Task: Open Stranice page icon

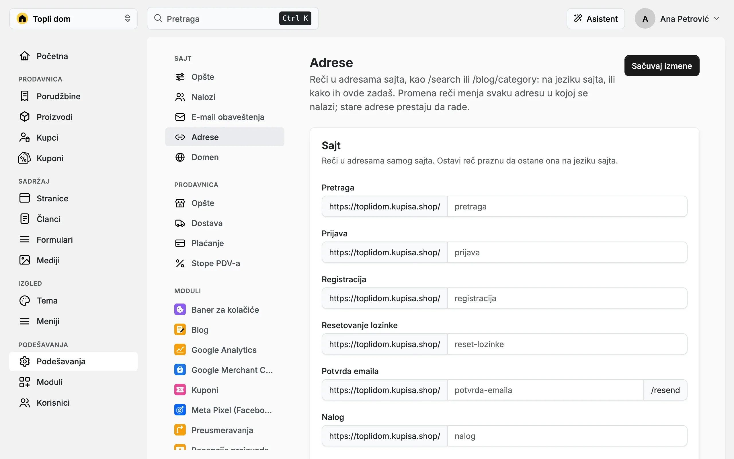Action: click(x=25, y=198)
